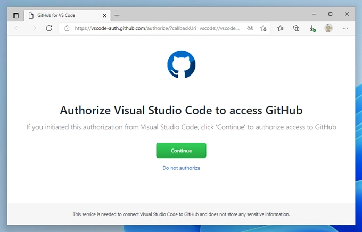Open the vertical tabs actions menu

(16, 15)
